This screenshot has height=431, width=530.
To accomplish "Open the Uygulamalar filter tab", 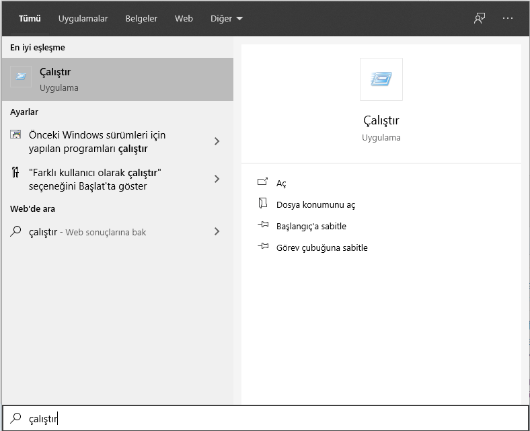I will tap(83, 19).
